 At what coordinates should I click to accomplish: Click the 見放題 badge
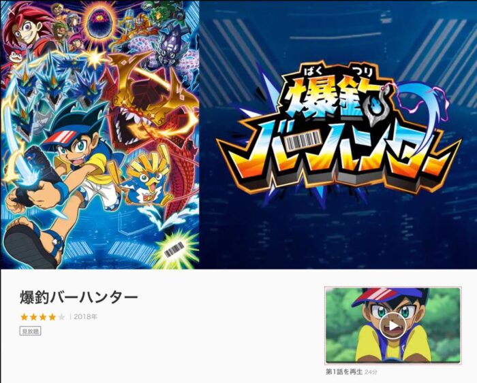click(x=30, y=331)
